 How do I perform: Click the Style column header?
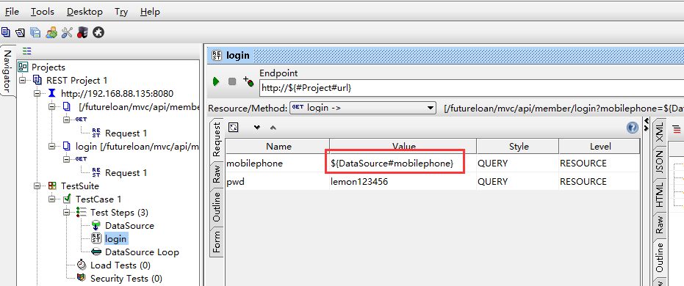[x=518, y=146]
